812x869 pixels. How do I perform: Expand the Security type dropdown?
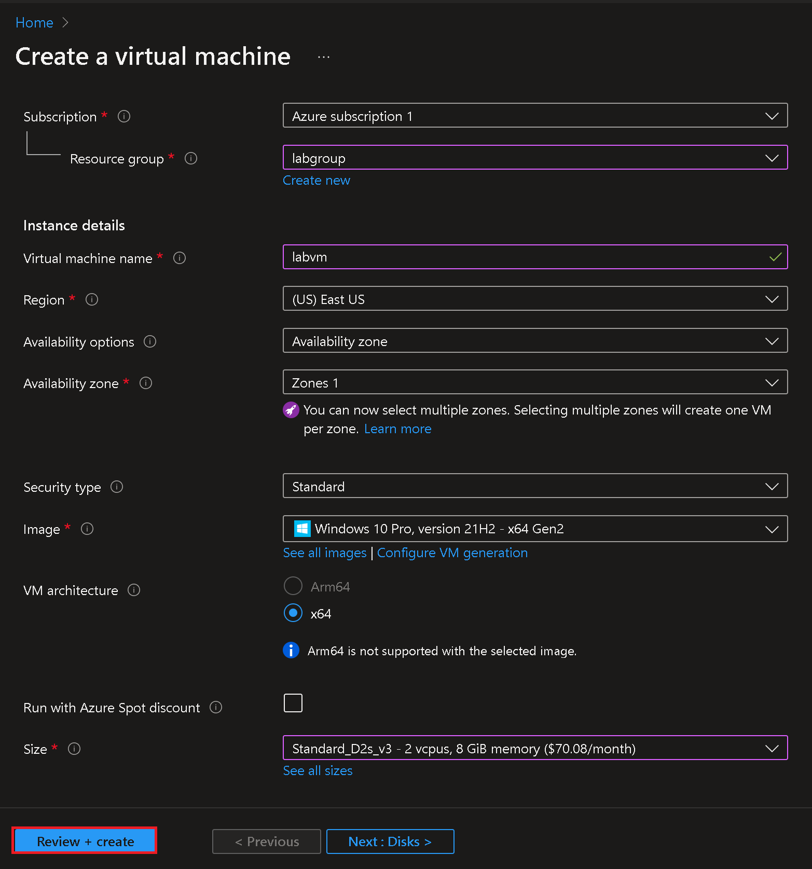pos(535,486)
